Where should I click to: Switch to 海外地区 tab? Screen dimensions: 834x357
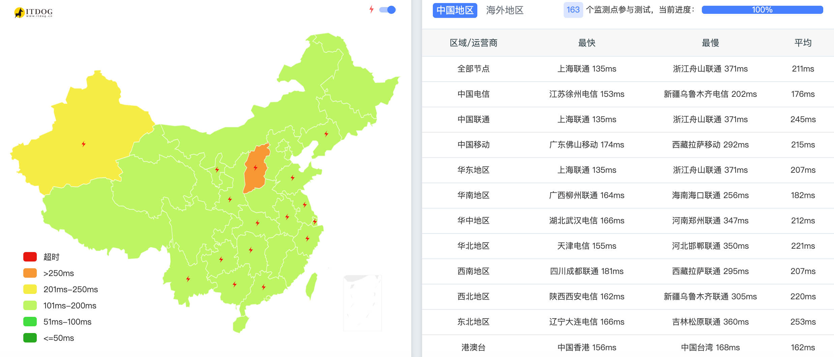point(505,10)
